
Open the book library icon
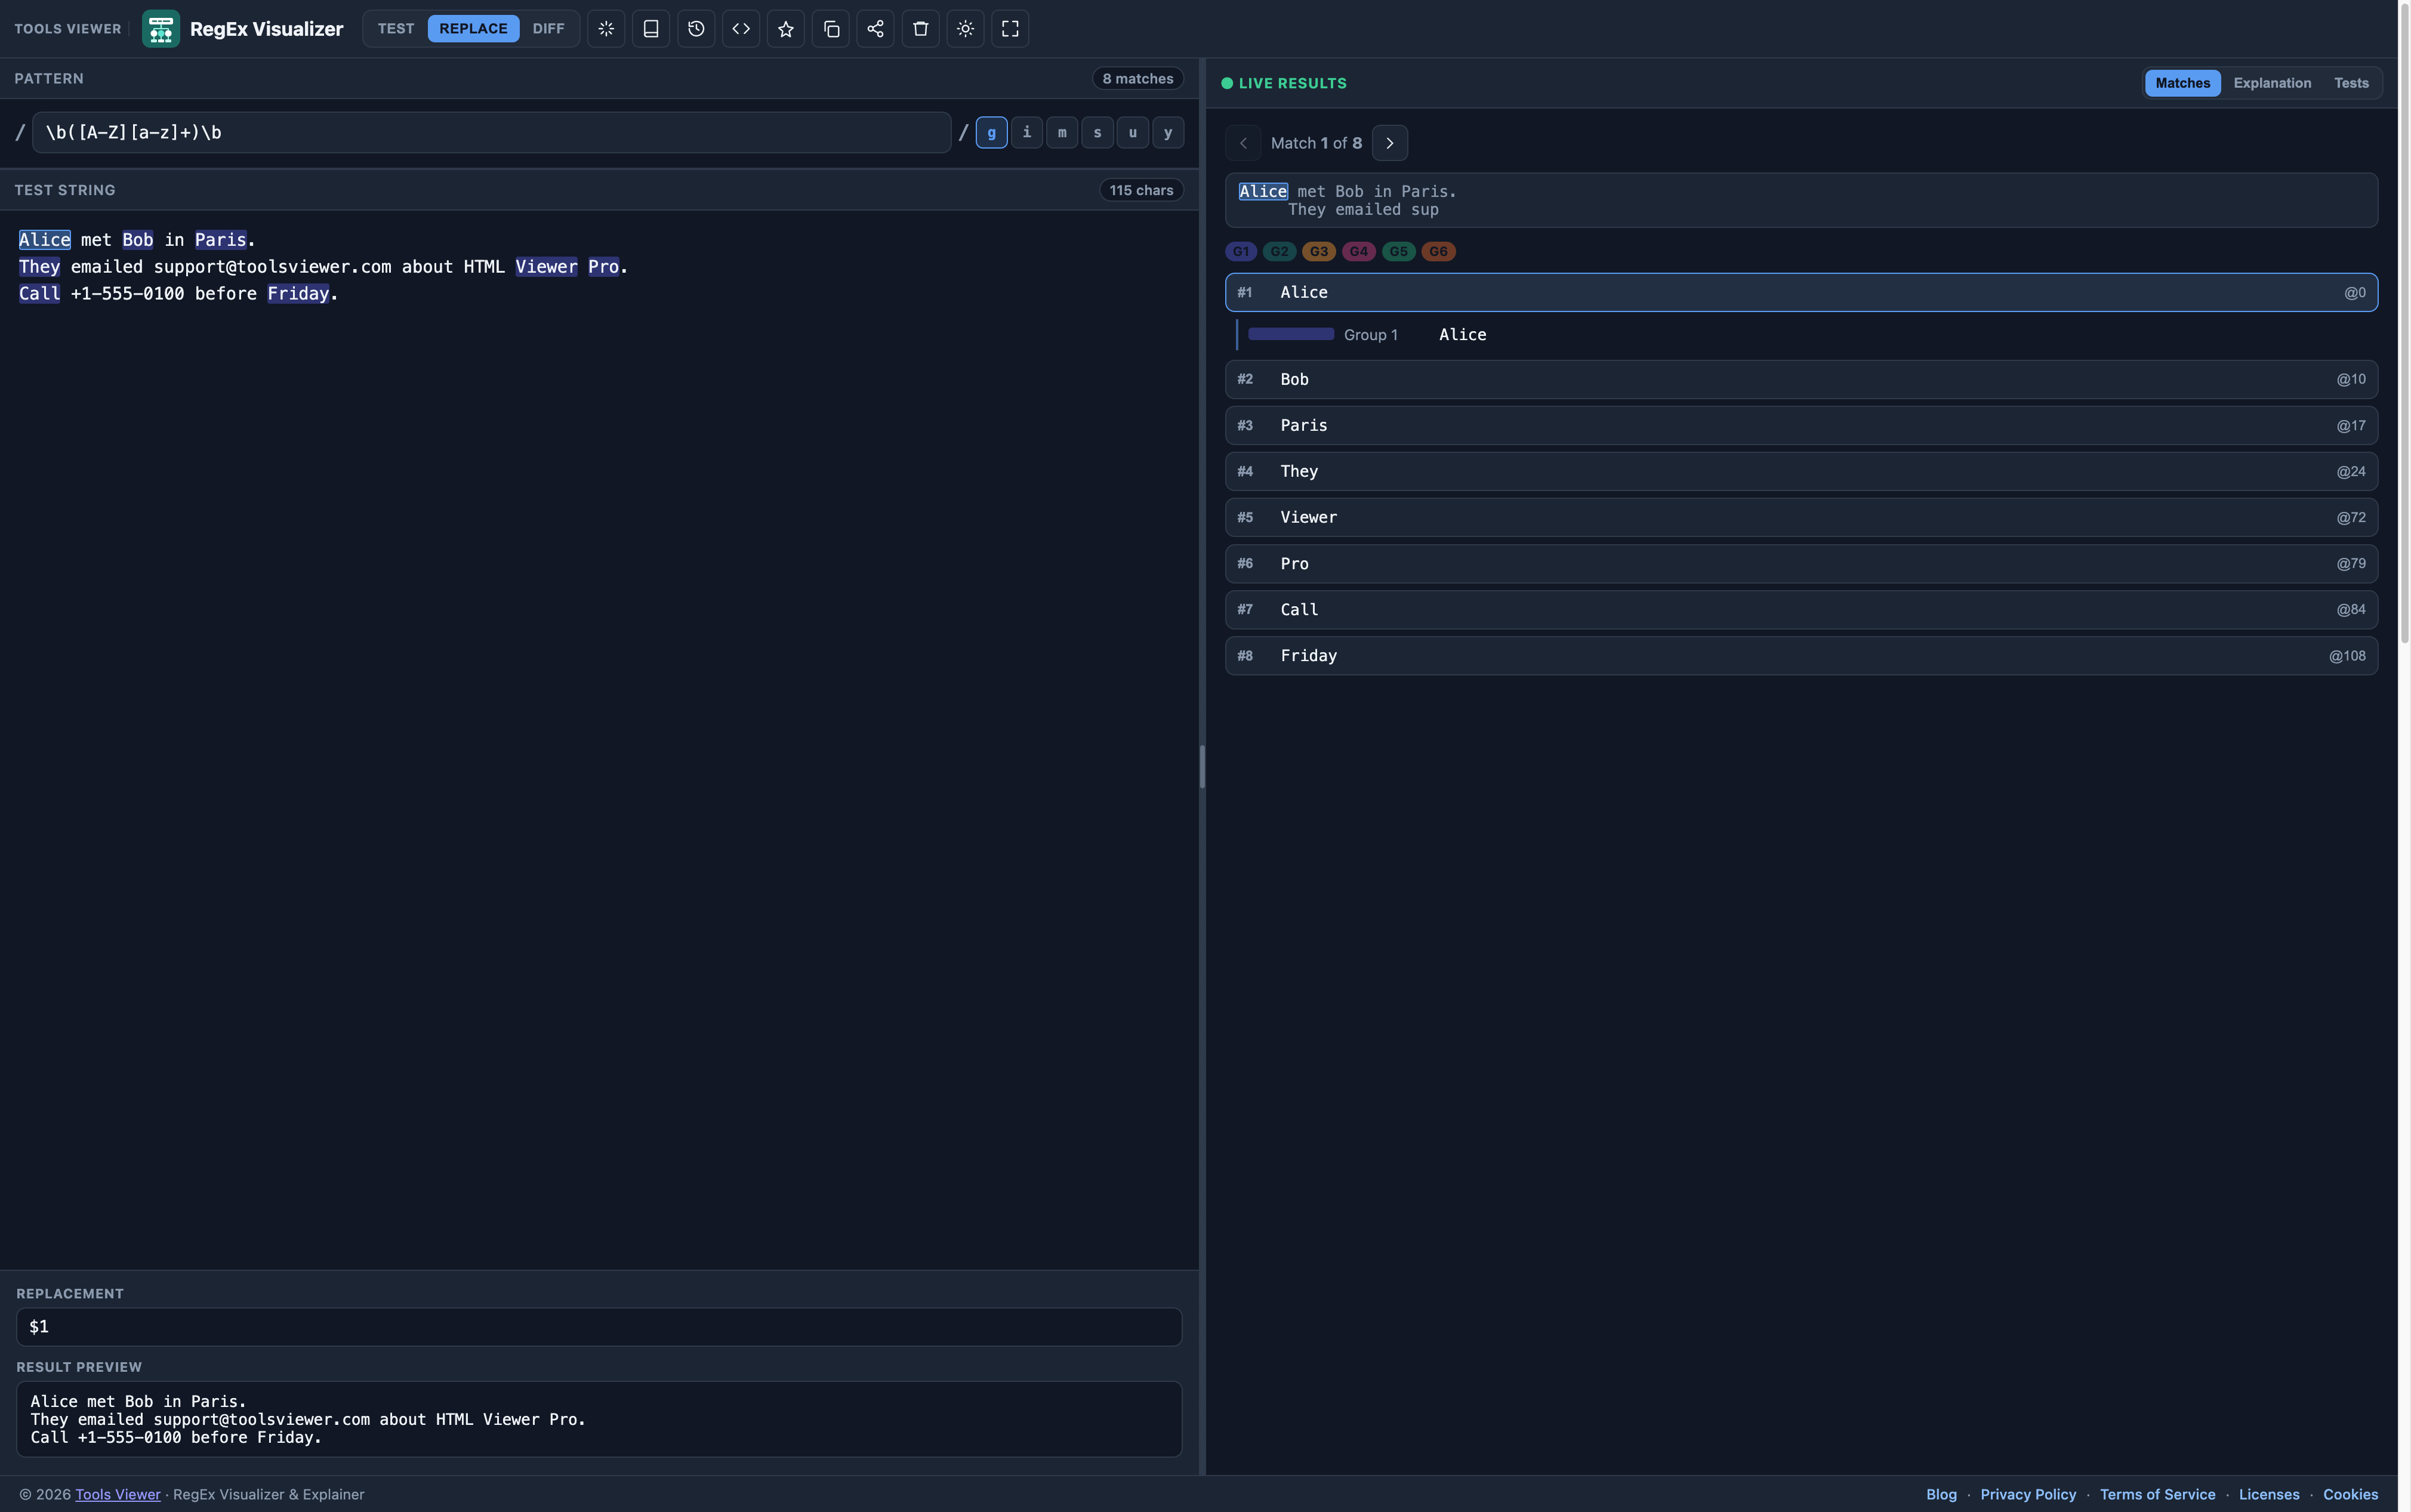651,29
